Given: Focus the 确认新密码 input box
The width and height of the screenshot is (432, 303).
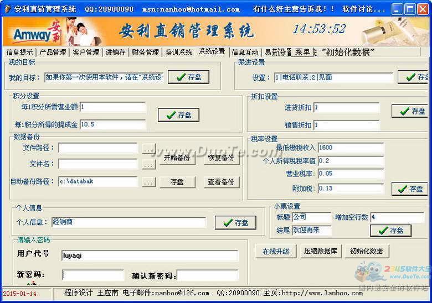Looking at the screenshot, I should 208,275.
